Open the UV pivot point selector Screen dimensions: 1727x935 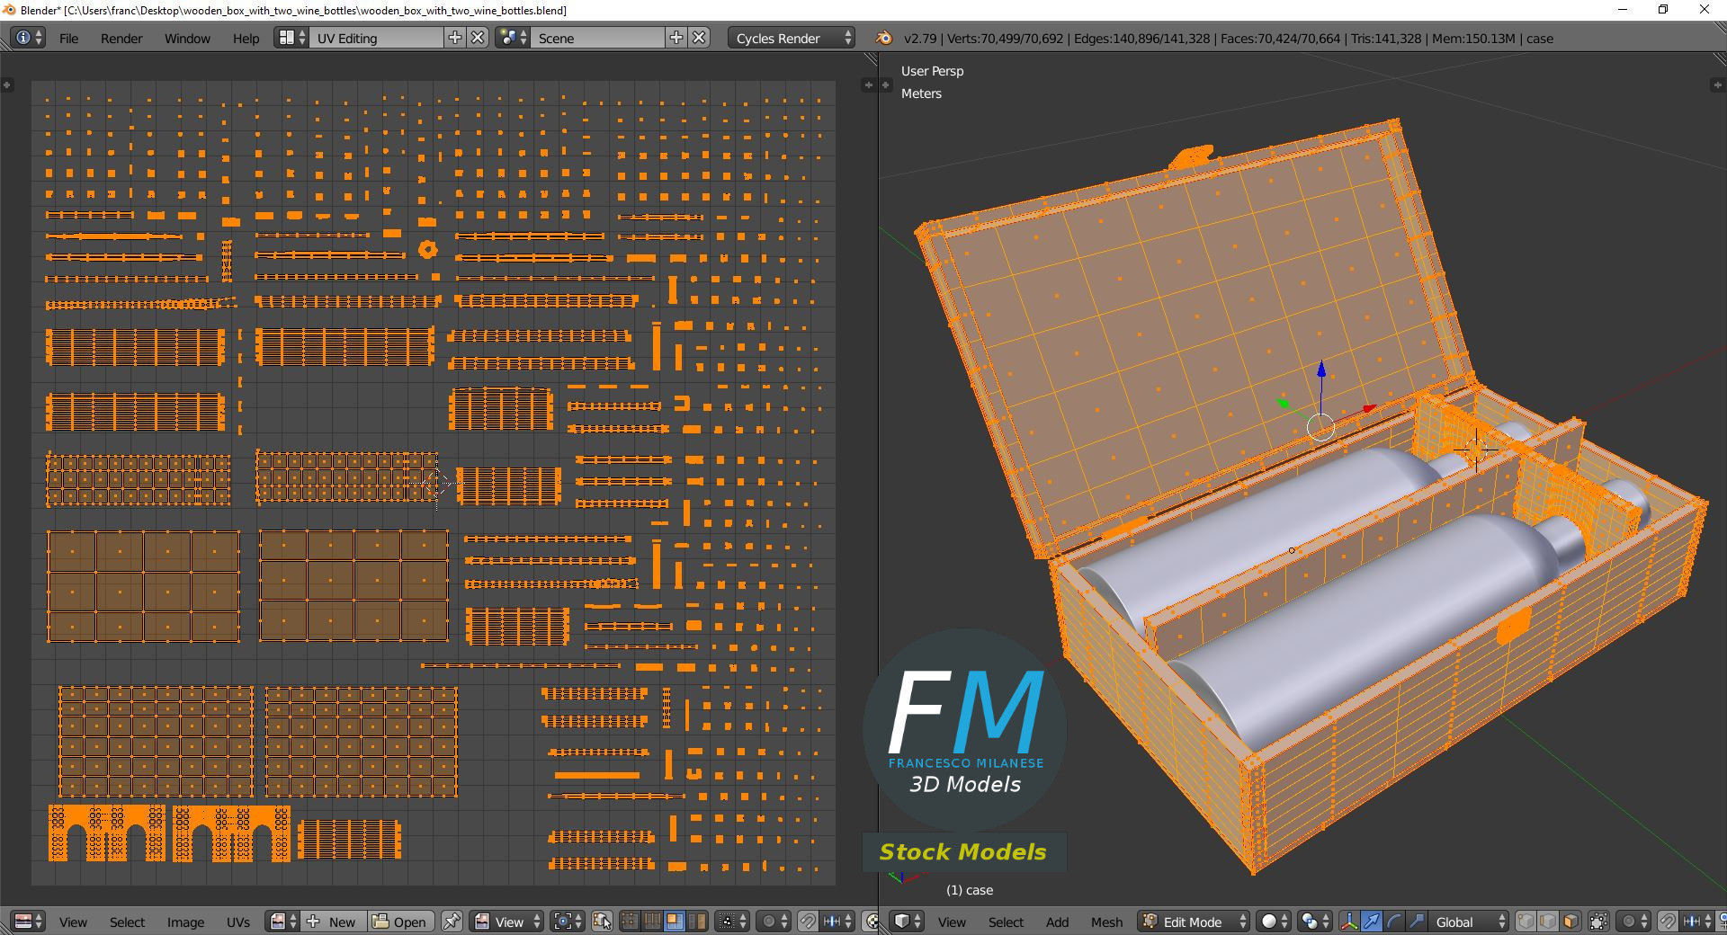[x=568, y=922]
